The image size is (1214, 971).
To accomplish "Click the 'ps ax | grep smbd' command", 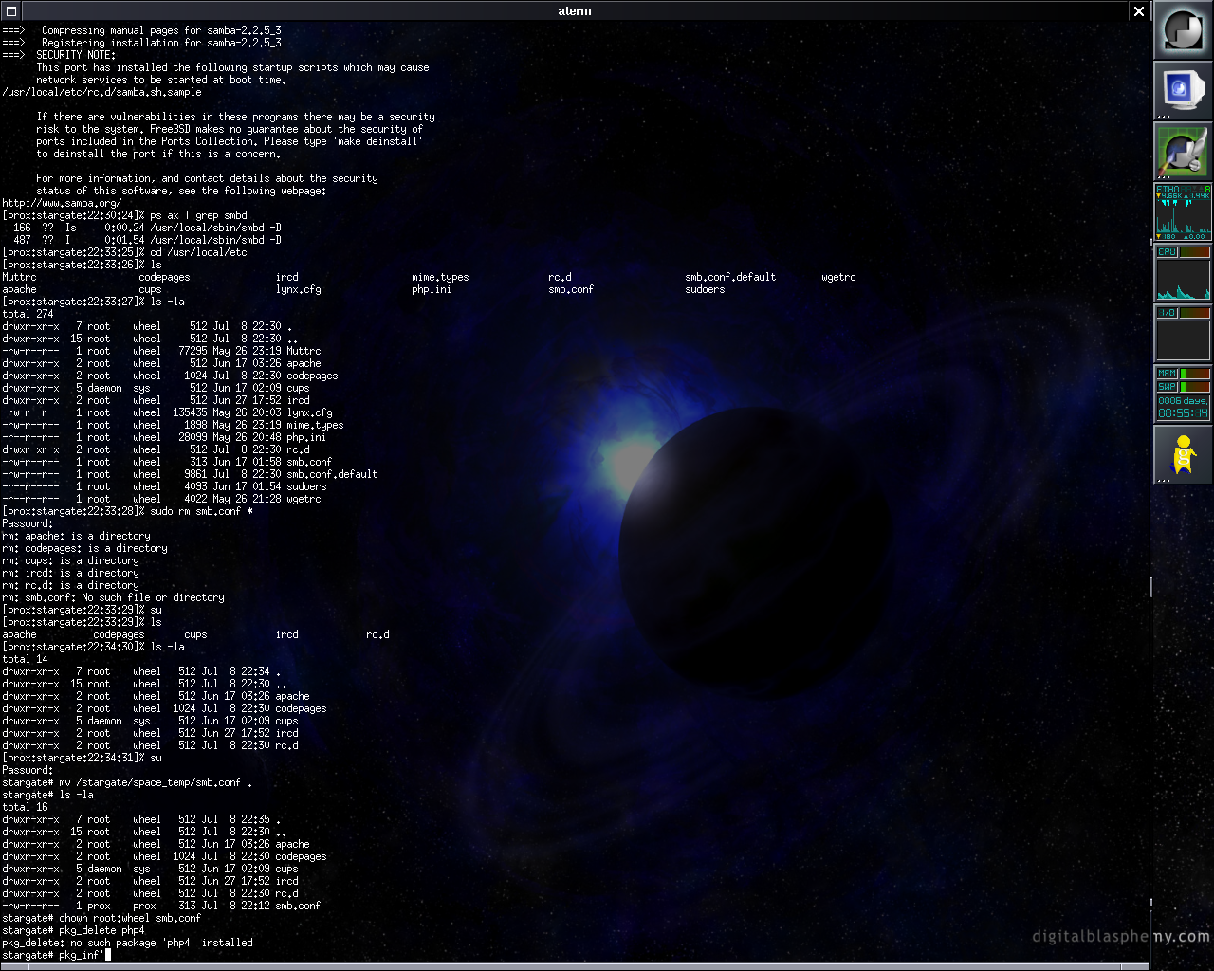I will 198,215.
